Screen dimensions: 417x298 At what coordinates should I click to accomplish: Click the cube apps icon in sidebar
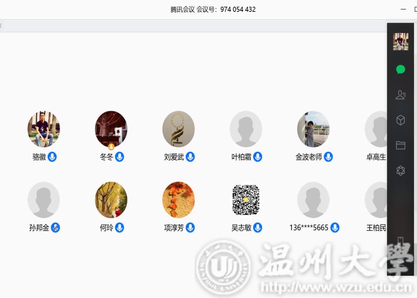(401, 120)
